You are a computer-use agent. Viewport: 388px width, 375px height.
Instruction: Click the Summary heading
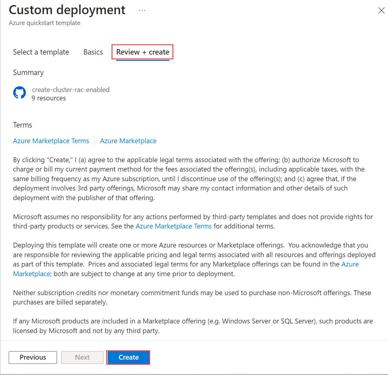pyautogui.click(x=28, y=73)
